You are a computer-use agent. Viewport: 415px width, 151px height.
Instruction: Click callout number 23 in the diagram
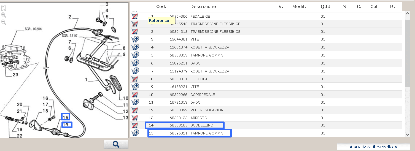(15, 74)
